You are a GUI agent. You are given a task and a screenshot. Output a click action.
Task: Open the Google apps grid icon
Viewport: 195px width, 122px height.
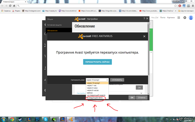(x=179, y=18)
